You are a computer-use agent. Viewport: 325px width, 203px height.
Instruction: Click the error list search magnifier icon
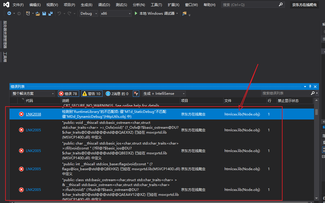(x=313, y=93)
